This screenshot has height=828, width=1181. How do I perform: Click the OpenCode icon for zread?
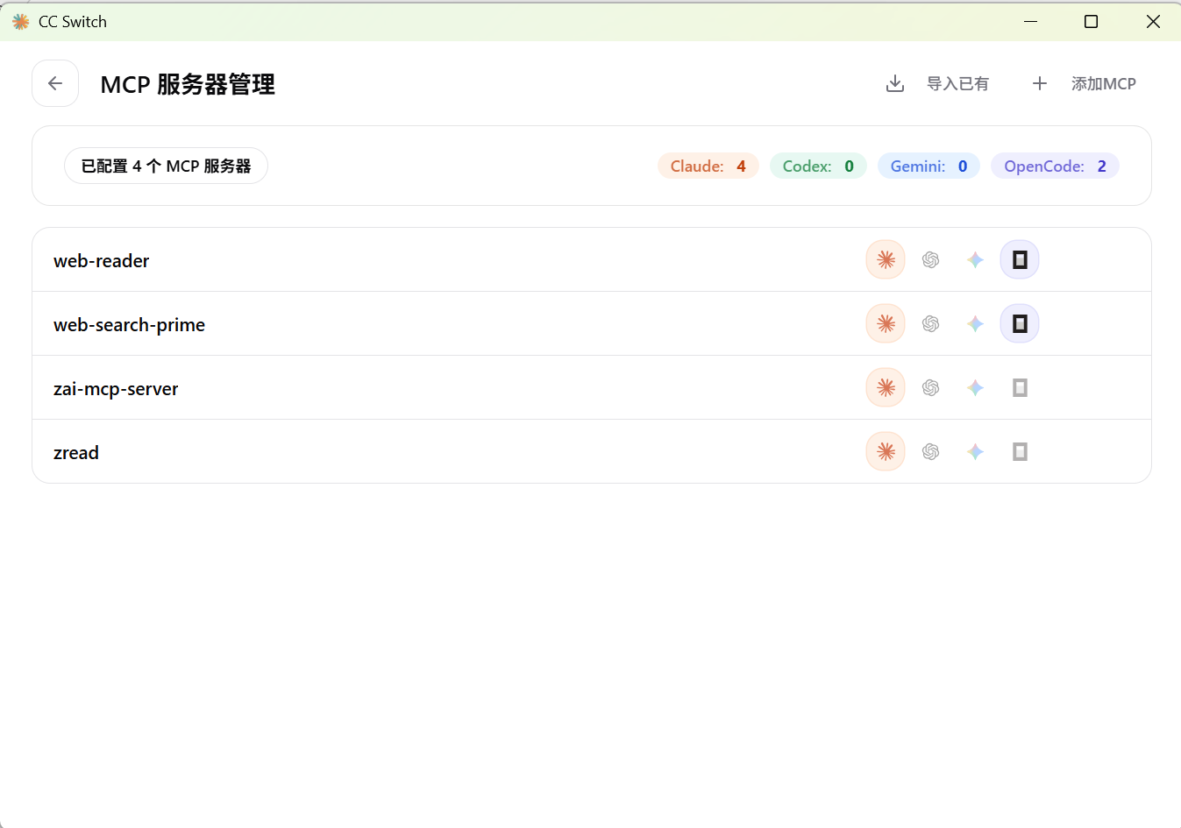point(1020,451)
